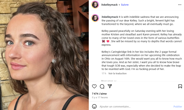
Task: Open itskelleymack profile picture in header
Action: 95,5
